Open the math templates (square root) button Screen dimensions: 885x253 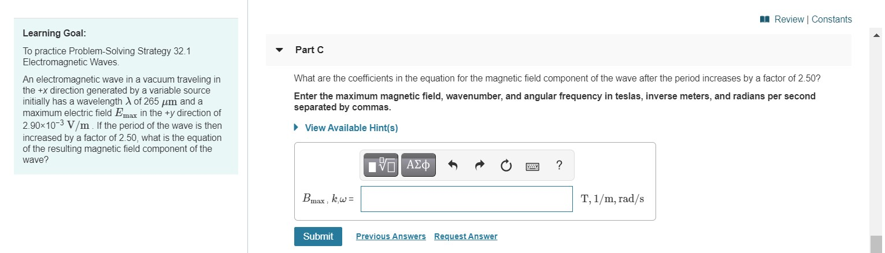[380, 166]
